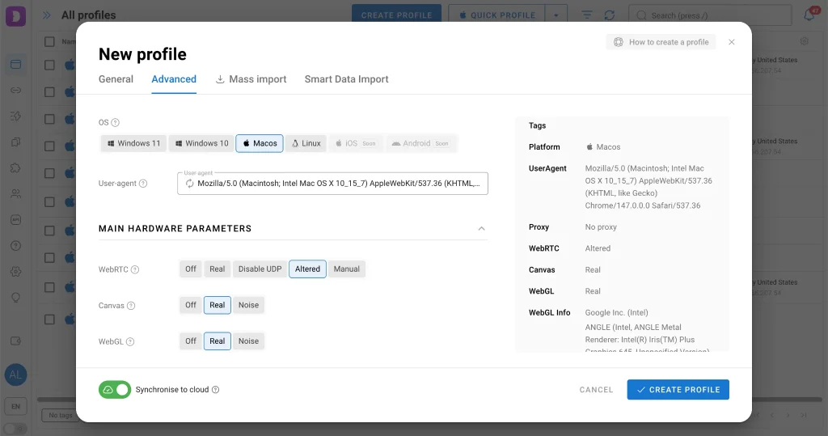The image size is (828, 436).
Task: Set WebGL option to Off
Action: click(191, 341)
